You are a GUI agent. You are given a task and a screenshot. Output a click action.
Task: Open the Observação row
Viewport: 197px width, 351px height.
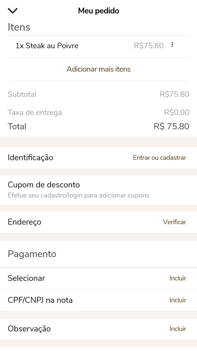coord(30,329)
